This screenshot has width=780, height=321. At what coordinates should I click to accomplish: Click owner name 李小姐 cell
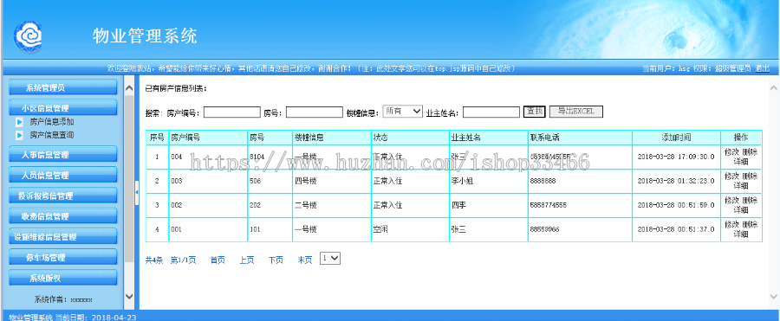click(489, 182)
